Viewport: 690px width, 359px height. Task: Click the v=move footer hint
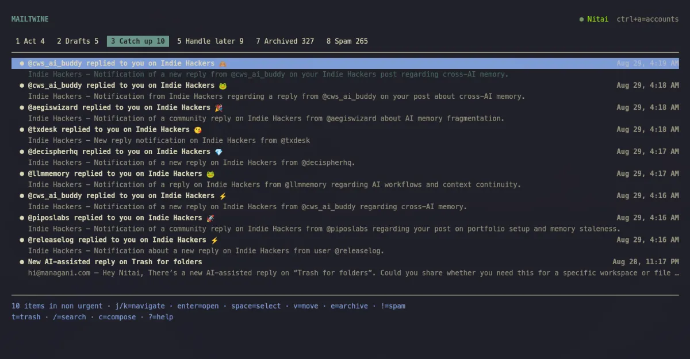tap(306, 306)
